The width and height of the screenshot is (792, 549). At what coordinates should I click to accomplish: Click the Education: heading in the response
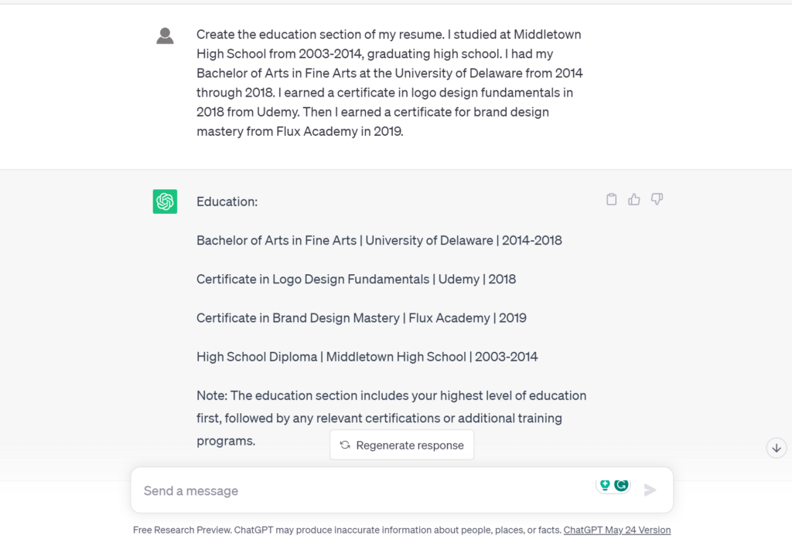click(x=227, y=202)
